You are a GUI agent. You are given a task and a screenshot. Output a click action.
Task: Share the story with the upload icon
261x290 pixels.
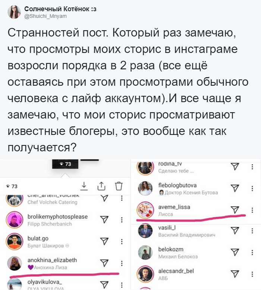click(101, 186)
